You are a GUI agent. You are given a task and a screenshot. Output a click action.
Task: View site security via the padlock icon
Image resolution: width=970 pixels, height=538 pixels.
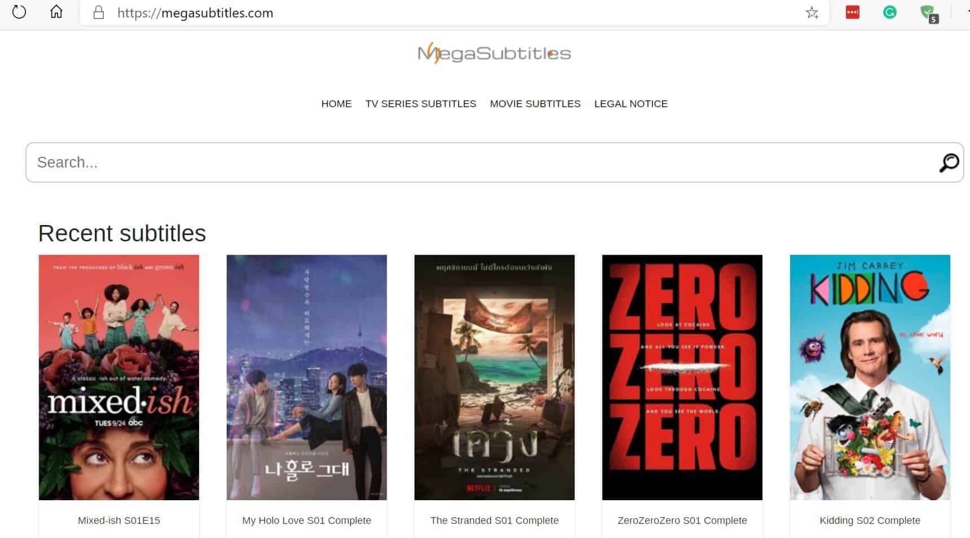99,12
